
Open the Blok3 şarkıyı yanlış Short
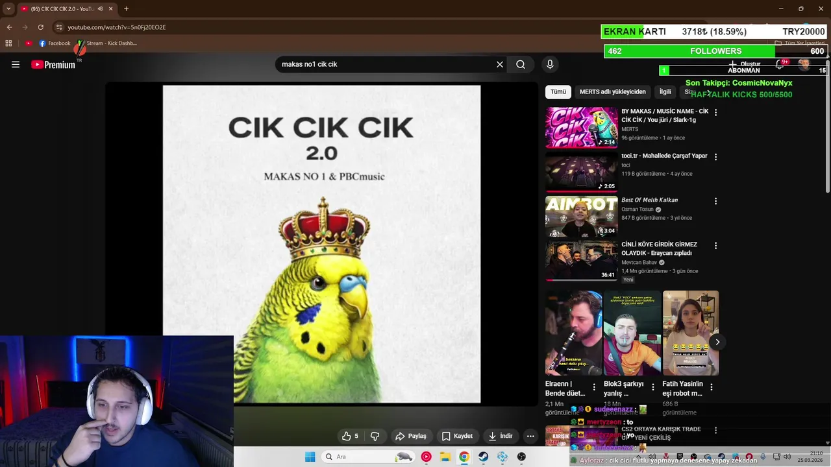pyautogui.click(x=632, y=333)
